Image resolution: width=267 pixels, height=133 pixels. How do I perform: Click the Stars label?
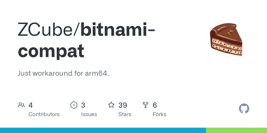point(125,114)
